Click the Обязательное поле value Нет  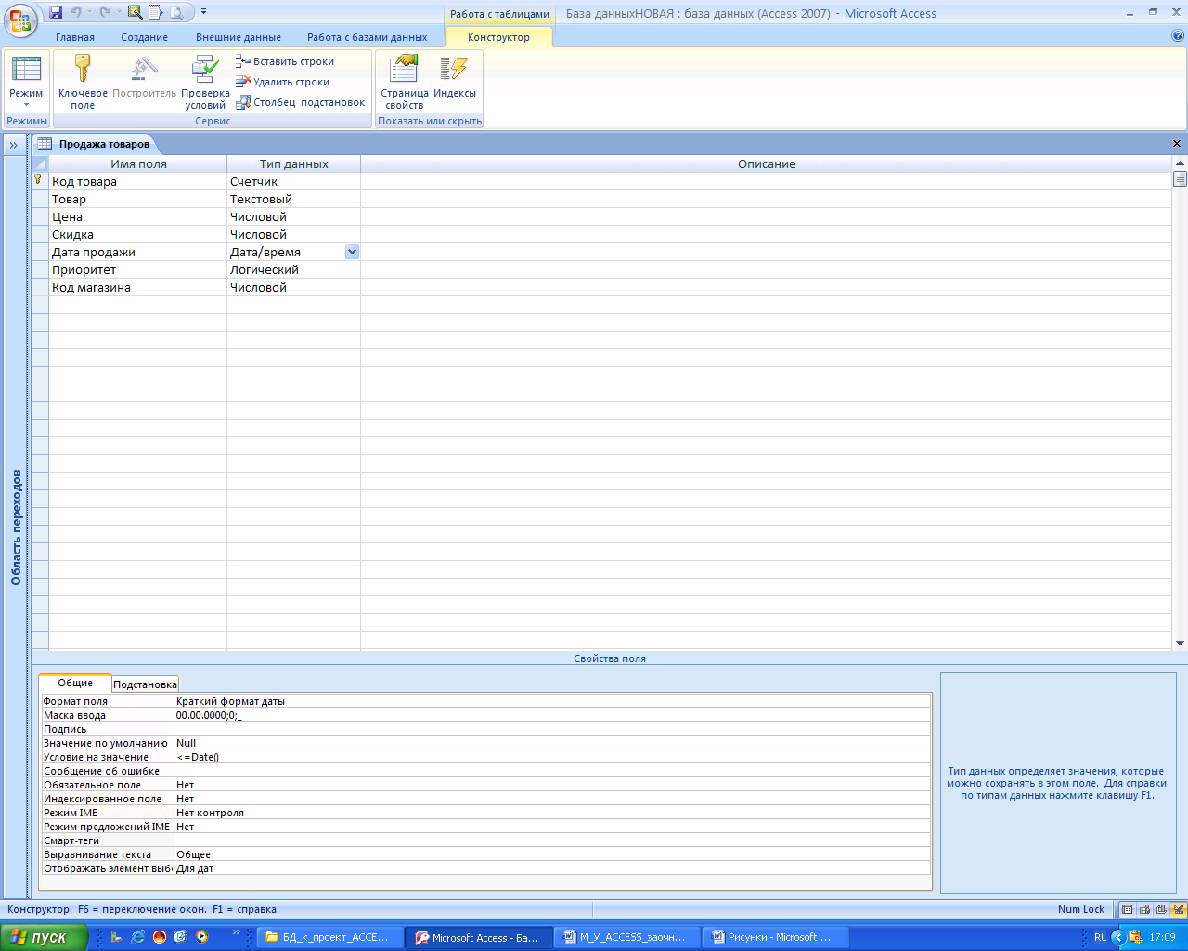coord(552,785)
